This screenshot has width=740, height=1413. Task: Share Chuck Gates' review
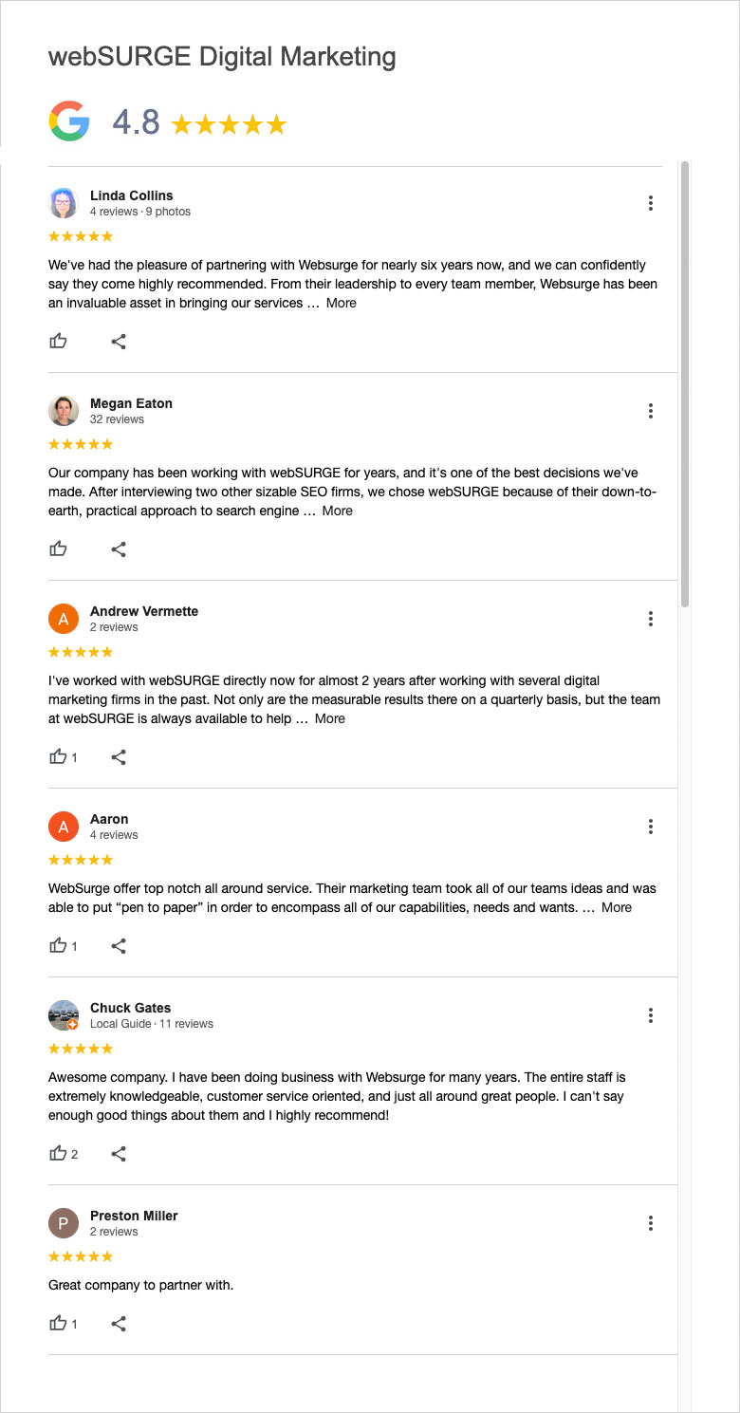(119, 1154)
